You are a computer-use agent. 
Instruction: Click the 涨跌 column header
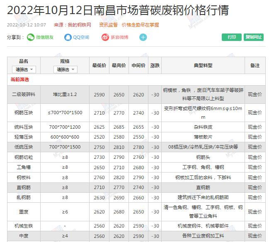tap(155, 65)
